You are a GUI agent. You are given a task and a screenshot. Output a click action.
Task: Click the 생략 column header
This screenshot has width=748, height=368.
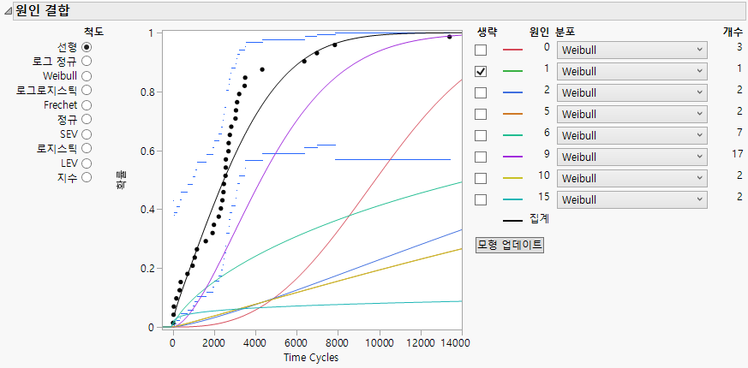tap(487, 32)
